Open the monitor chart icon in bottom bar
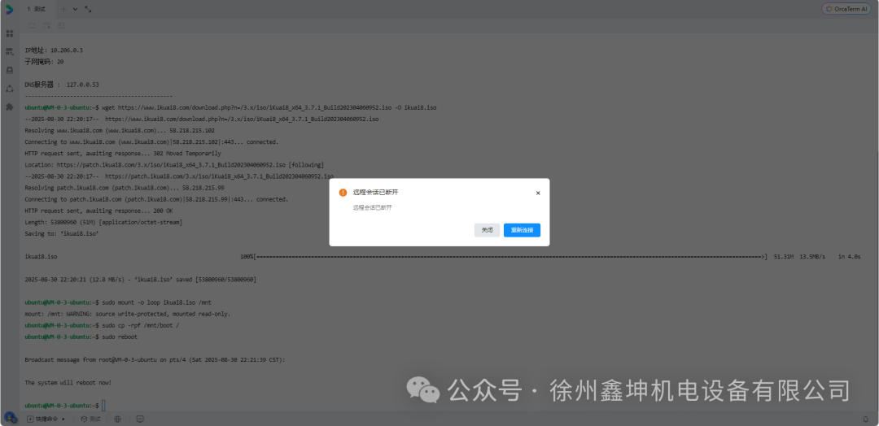 140,419
